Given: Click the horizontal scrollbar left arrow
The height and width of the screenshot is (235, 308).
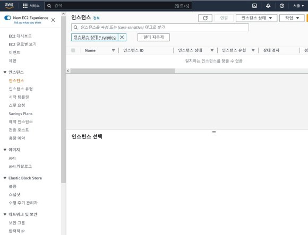Looking at the screenshot, I should [68, 71].
